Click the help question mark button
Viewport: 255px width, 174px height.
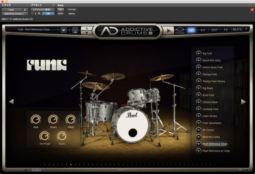click(246, 30)
